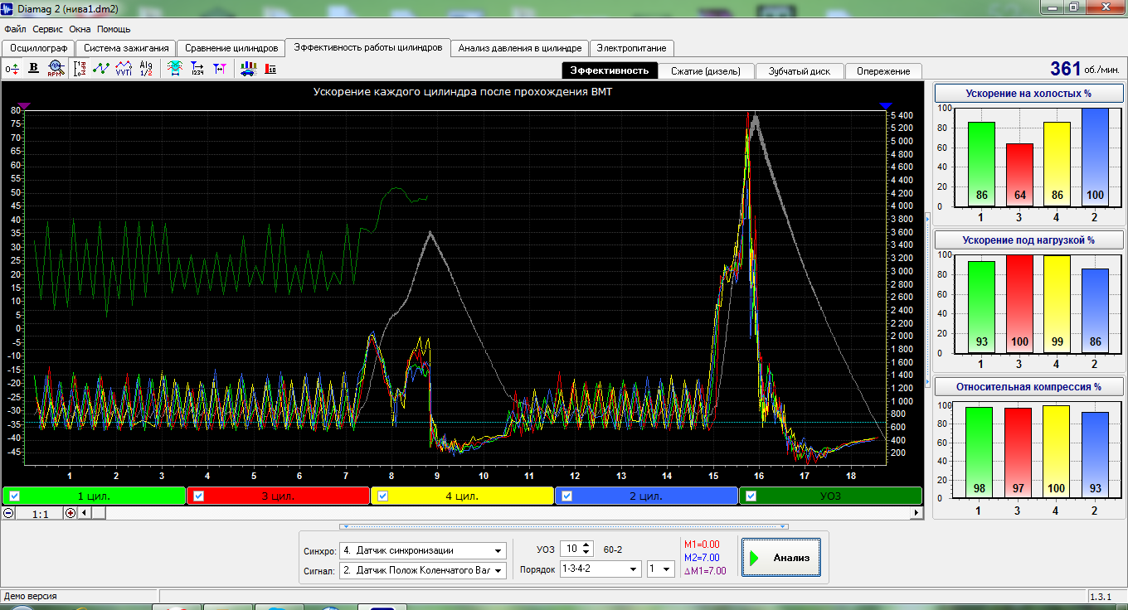Open the Синхро sensor dropdown
This screenshot has width=1128, height=610.
coord(423,550)
